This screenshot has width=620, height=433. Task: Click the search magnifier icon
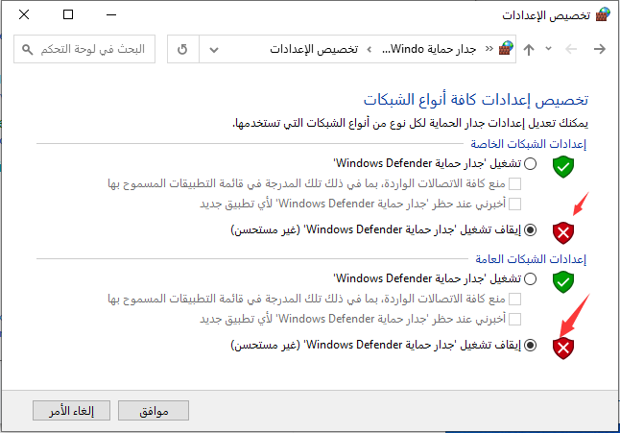(27, 49)
